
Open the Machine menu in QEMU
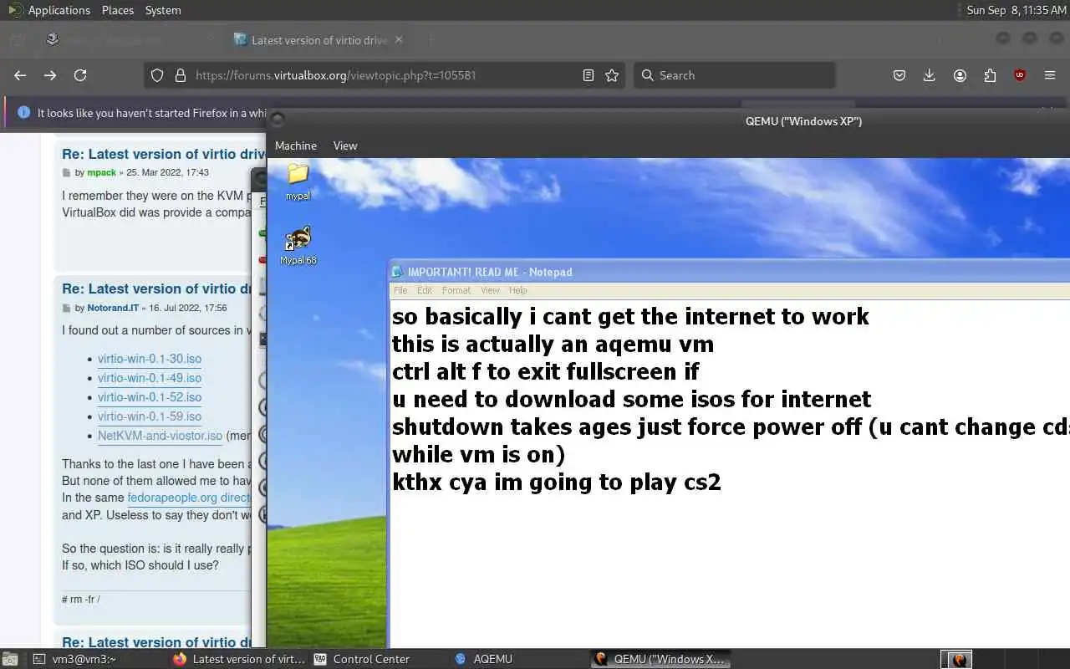pos(296,146)
